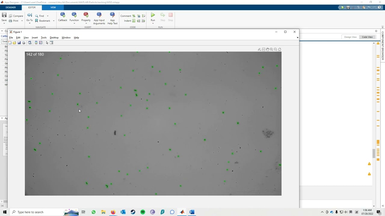This screenshot has width=385, height=216.
Task: Open the View menu in Figure 1
Action: click(26, 37)
